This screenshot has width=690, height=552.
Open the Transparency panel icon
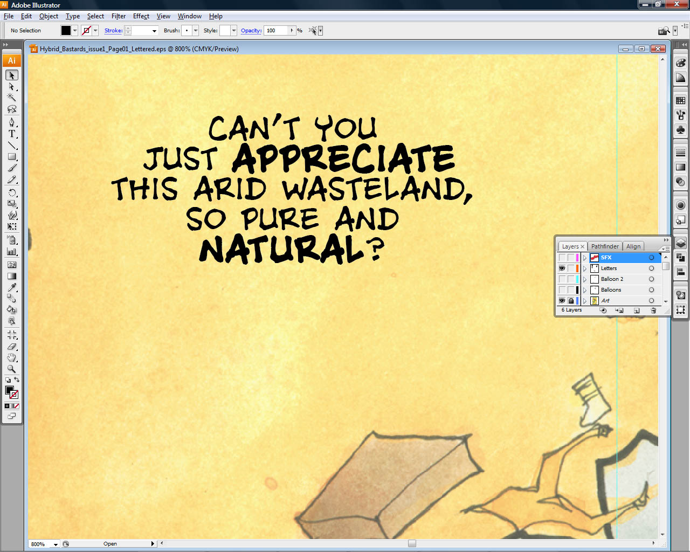(681, 182)
